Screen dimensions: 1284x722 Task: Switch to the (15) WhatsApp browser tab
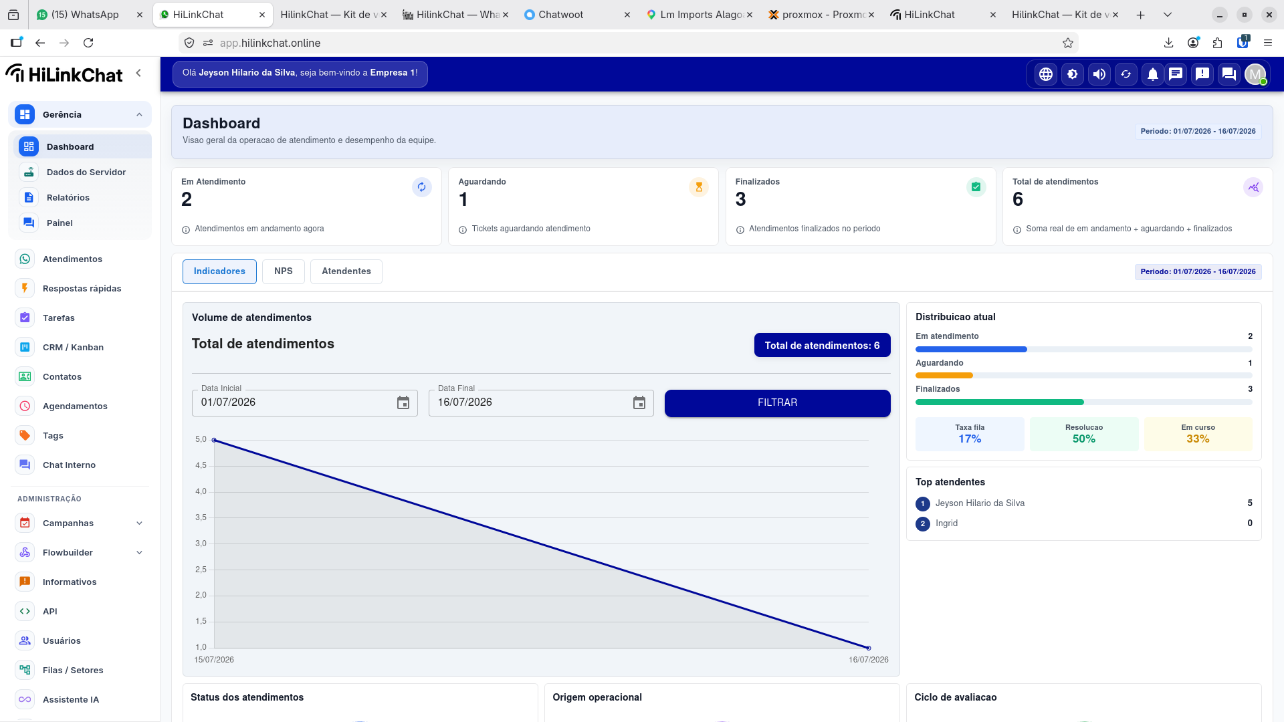click(90, 15)
